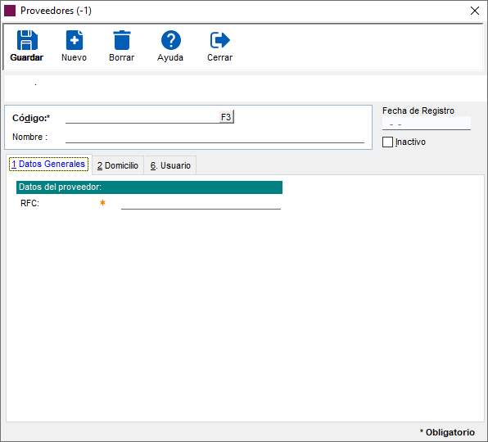
Task: Save the supplier with the Guardar icon
Action: [27, 40]
